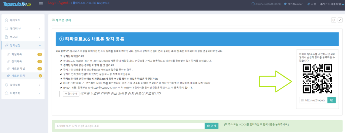Click the 장치설정 wrench icon
This screenshot has height=133, width=345.
click(6, 45)
